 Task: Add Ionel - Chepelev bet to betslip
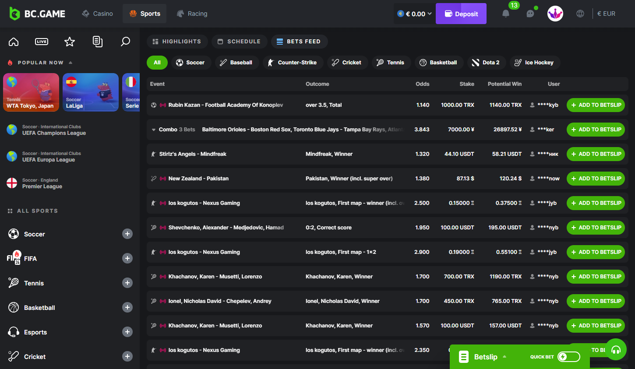(596, 301)
